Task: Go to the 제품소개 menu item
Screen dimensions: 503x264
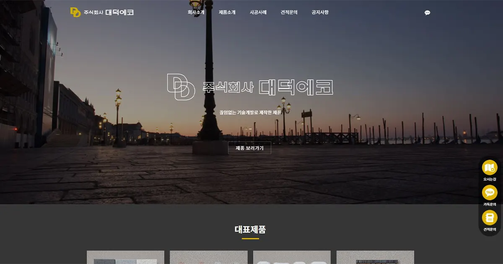Action: point(227,13)
